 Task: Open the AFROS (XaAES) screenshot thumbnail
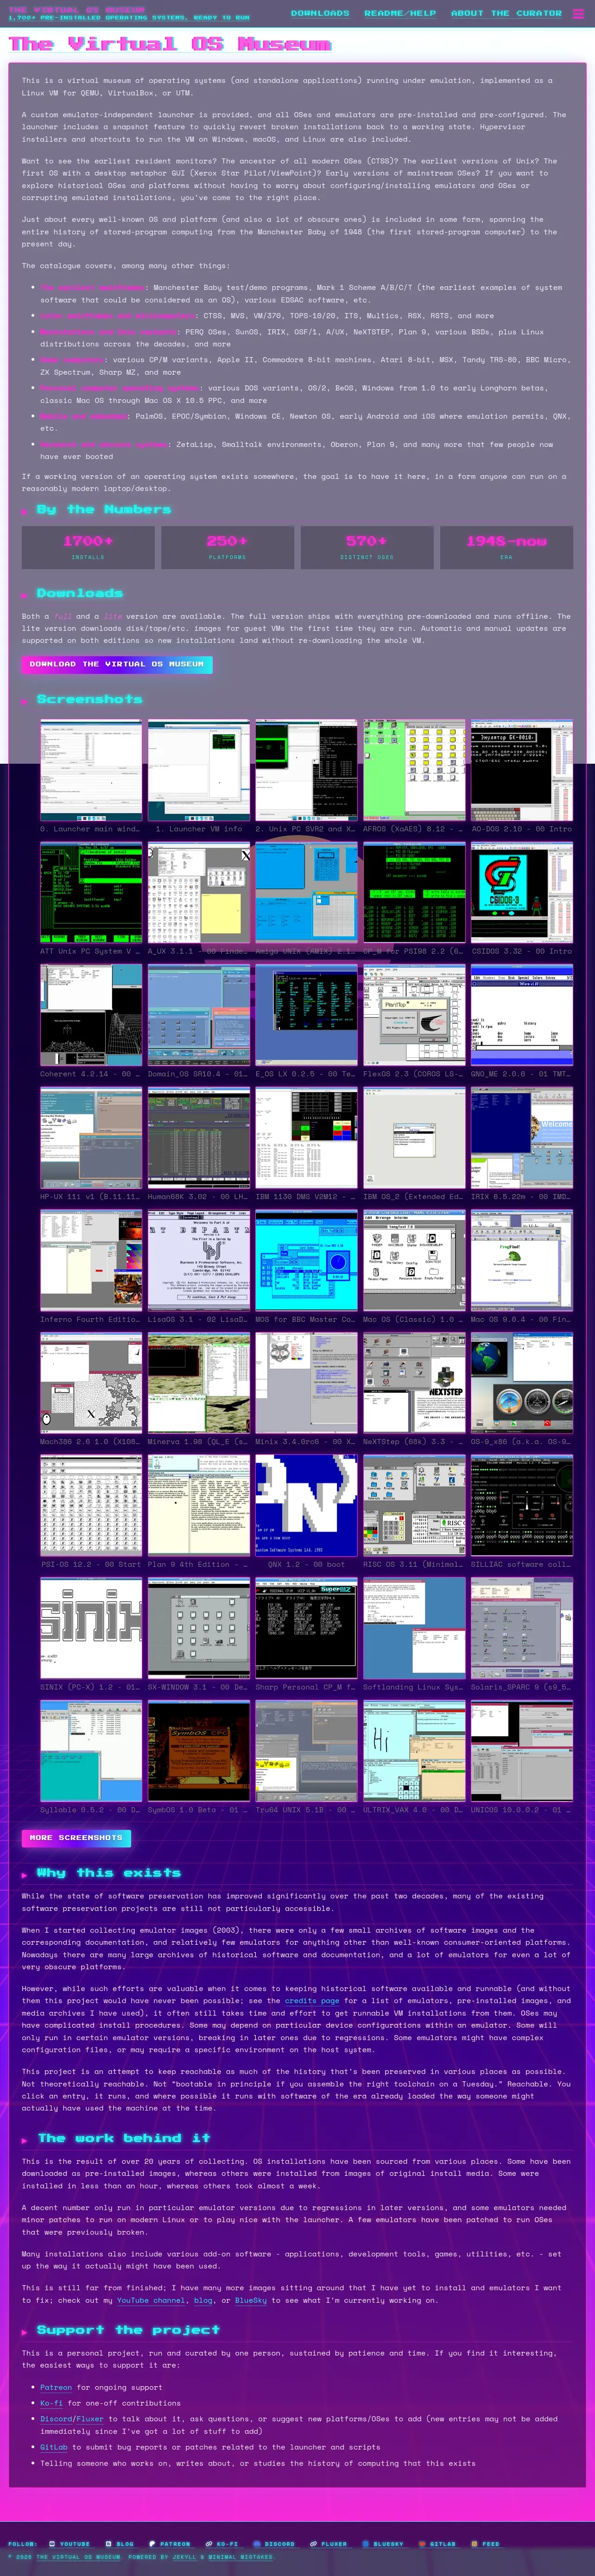pyautogui.click(x=414, y=771)
